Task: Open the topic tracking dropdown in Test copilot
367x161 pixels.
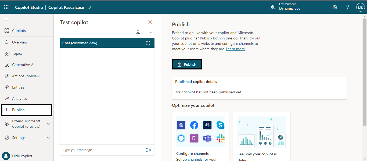Action: pyautogui.click(x=140, y=32)
